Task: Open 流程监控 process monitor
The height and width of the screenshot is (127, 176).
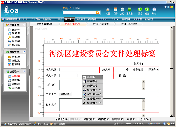Action: point(14,61)
